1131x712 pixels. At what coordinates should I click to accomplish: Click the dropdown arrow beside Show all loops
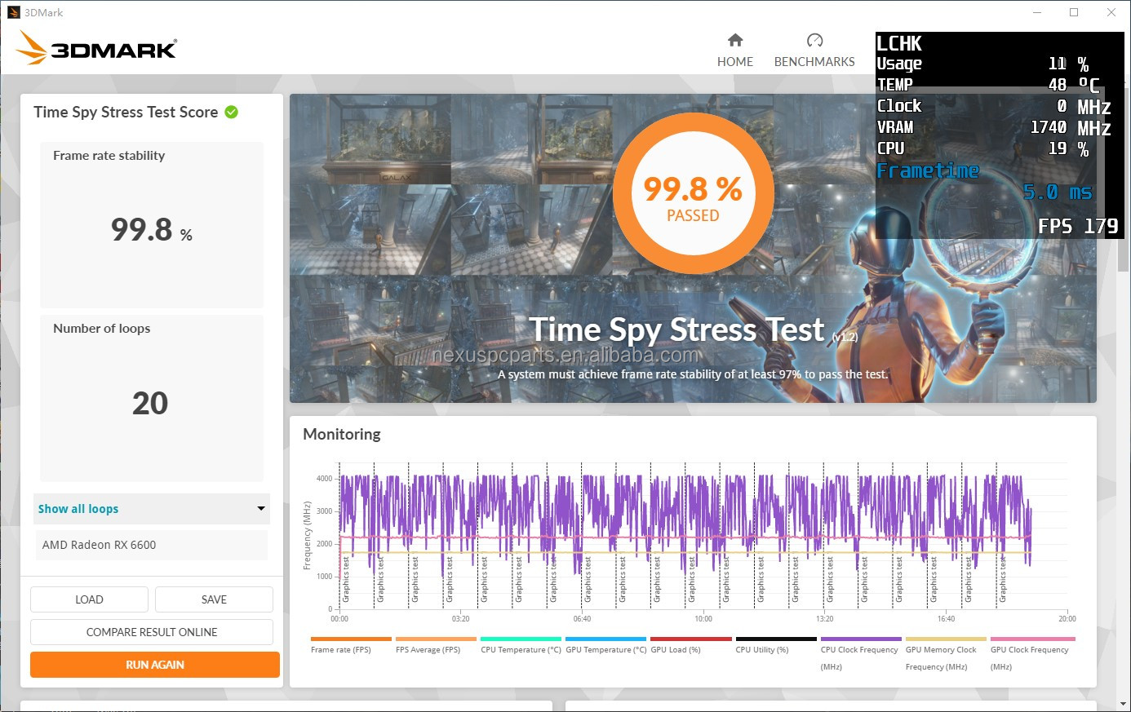click(x=261, y=509)
